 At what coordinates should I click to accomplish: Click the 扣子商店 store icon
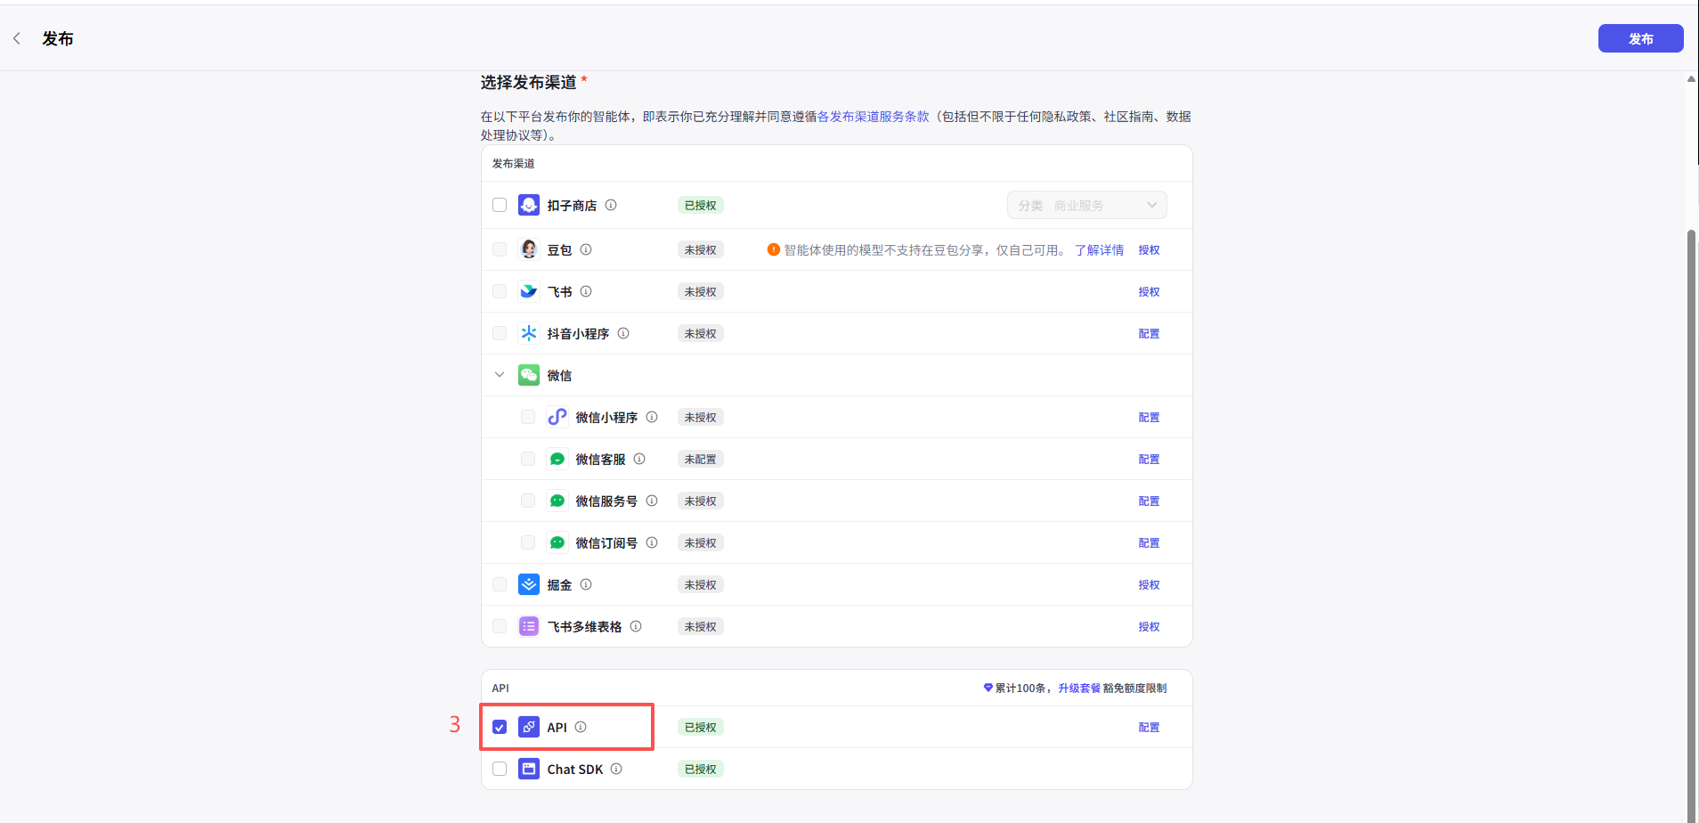[x=528, y=204]
